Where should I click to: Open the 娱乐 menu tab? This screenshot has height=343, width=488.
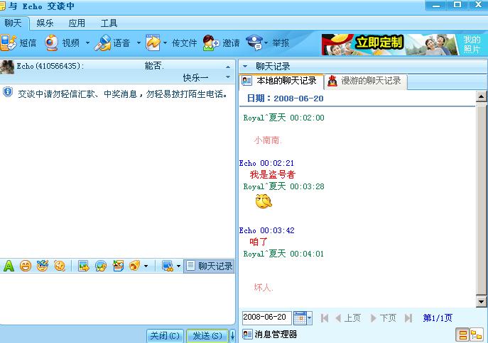[45, 23]
